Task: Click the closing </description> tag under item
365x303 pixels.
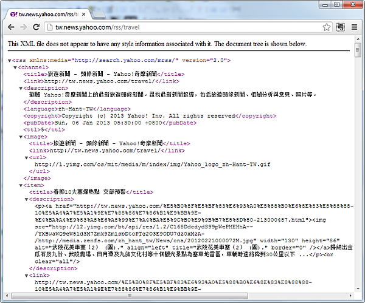Action: (53, 268)
